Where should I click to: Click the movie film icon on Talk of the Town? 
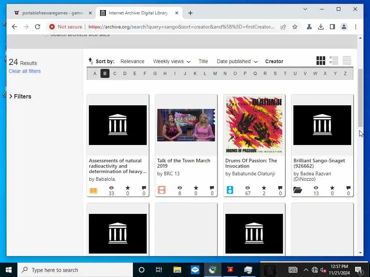162,190
